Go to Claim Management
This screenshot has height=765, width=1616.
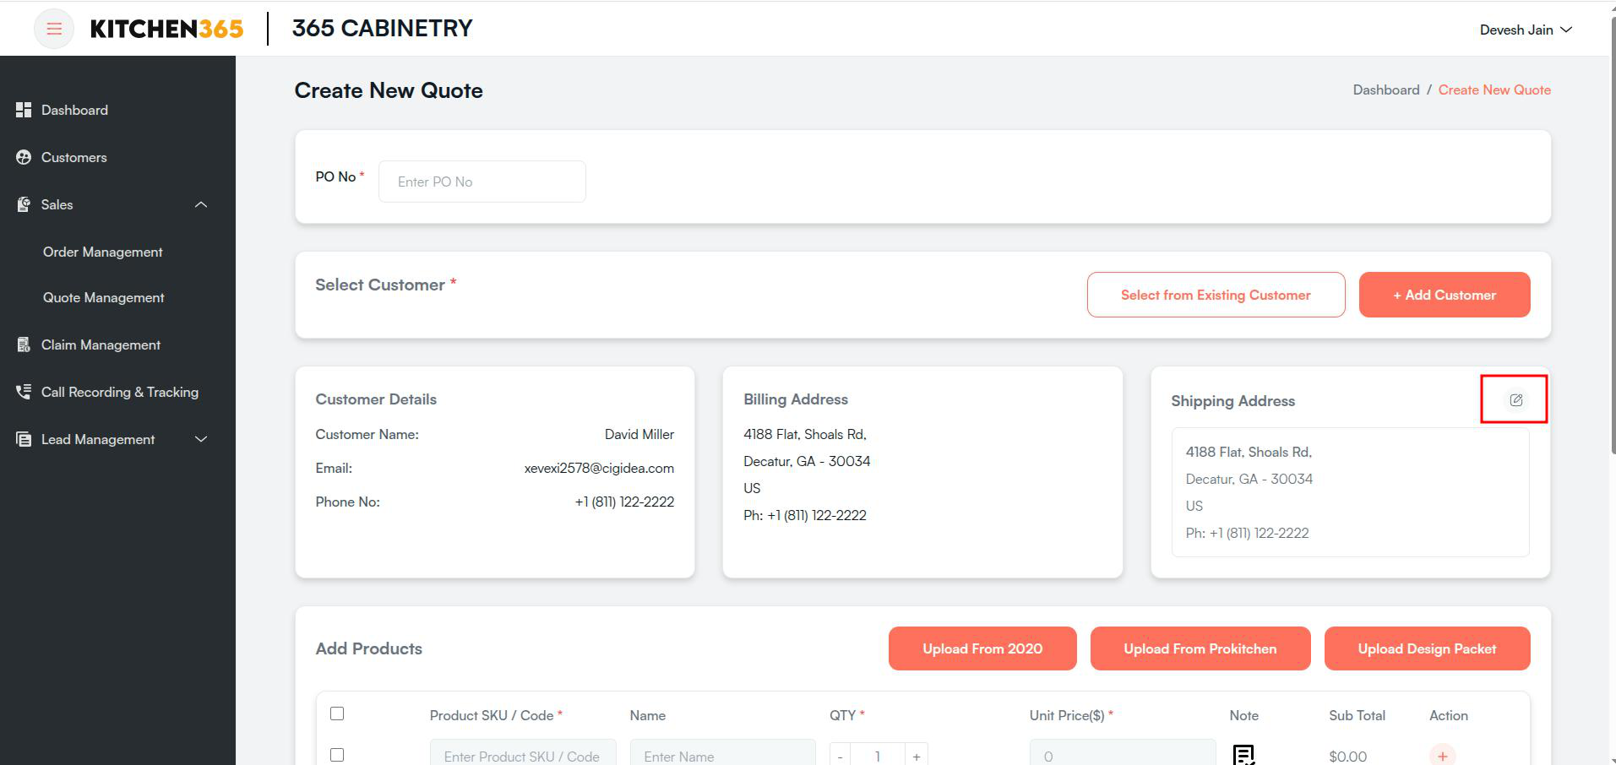(x=101, y=345)
